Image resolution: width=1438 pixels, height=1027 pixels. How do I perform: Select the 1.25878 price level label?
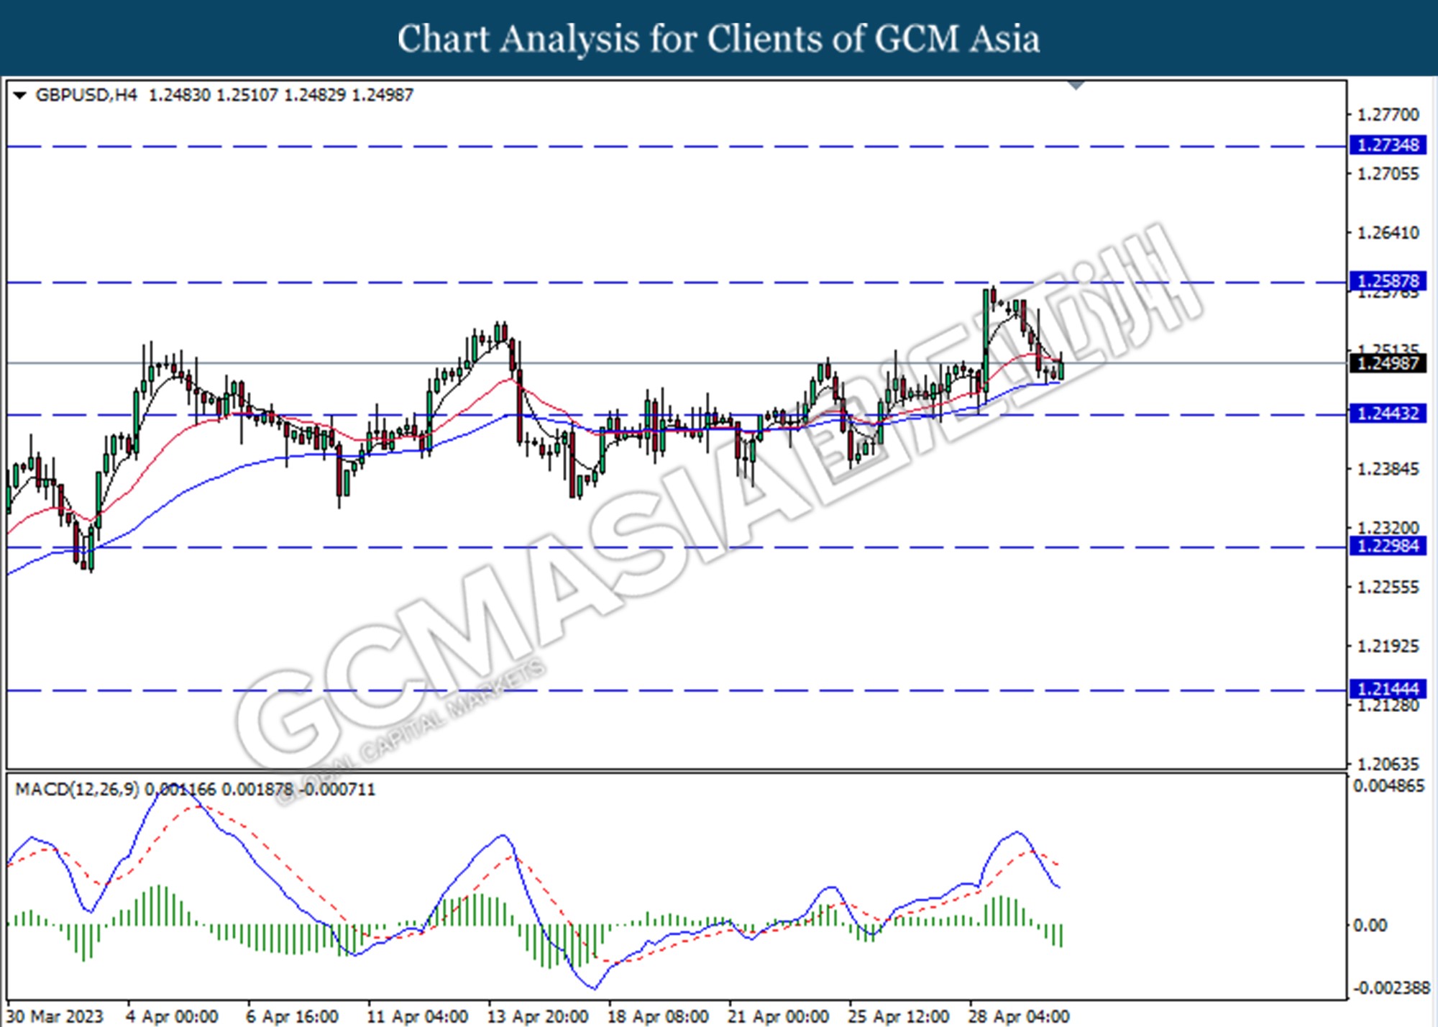1388,280
